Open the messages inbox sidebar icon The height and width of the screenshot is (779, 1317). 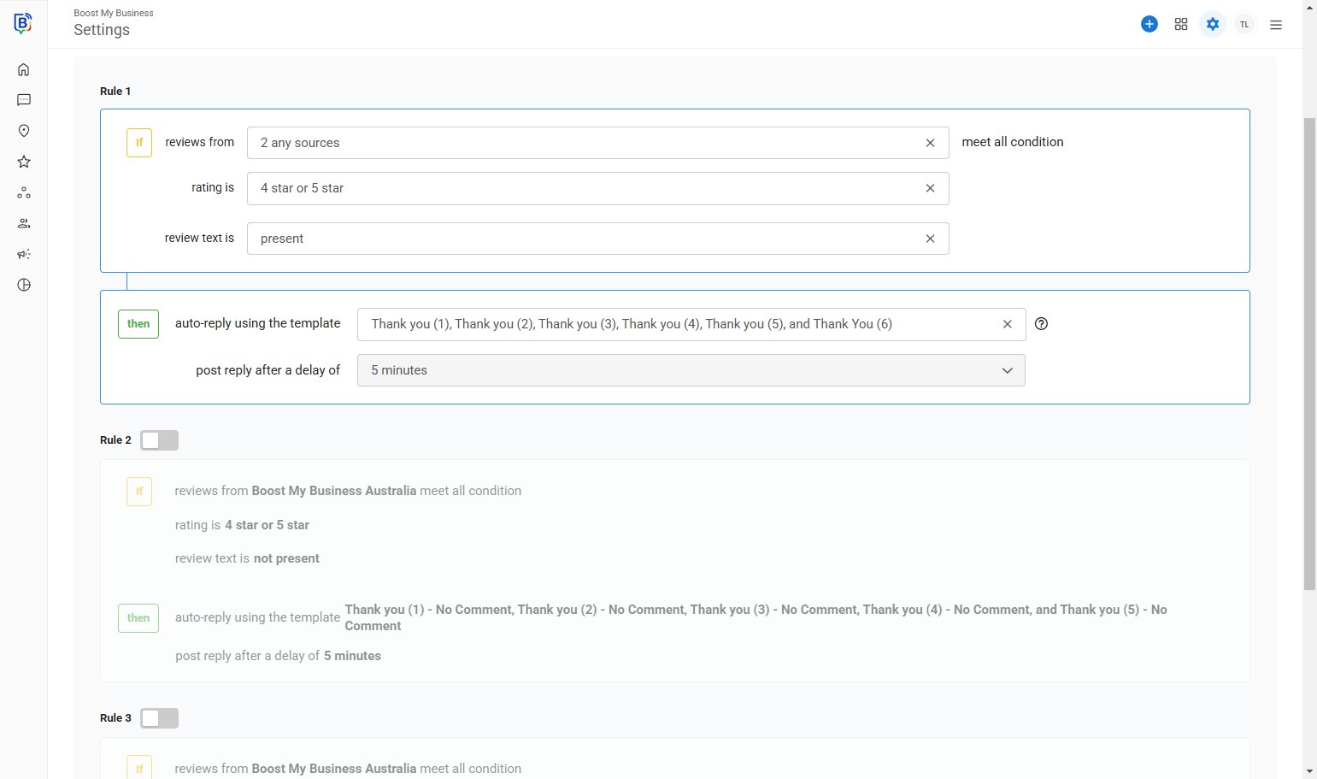pyautogui.click(x=24, y=100)
